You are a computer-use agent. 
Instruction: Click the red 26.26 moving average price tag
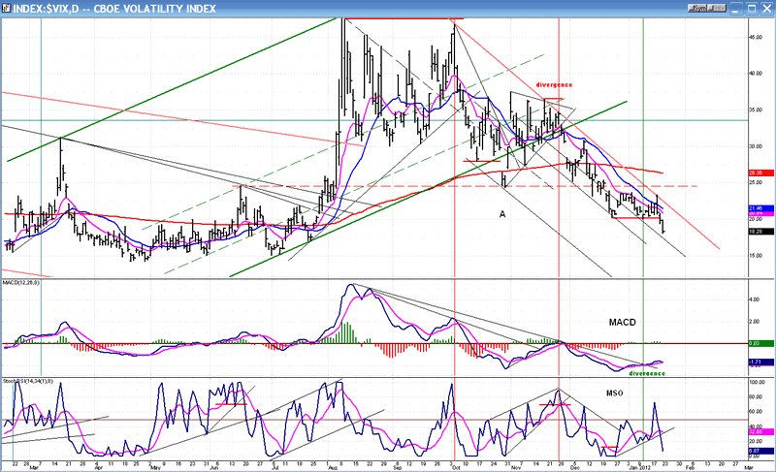760,173
